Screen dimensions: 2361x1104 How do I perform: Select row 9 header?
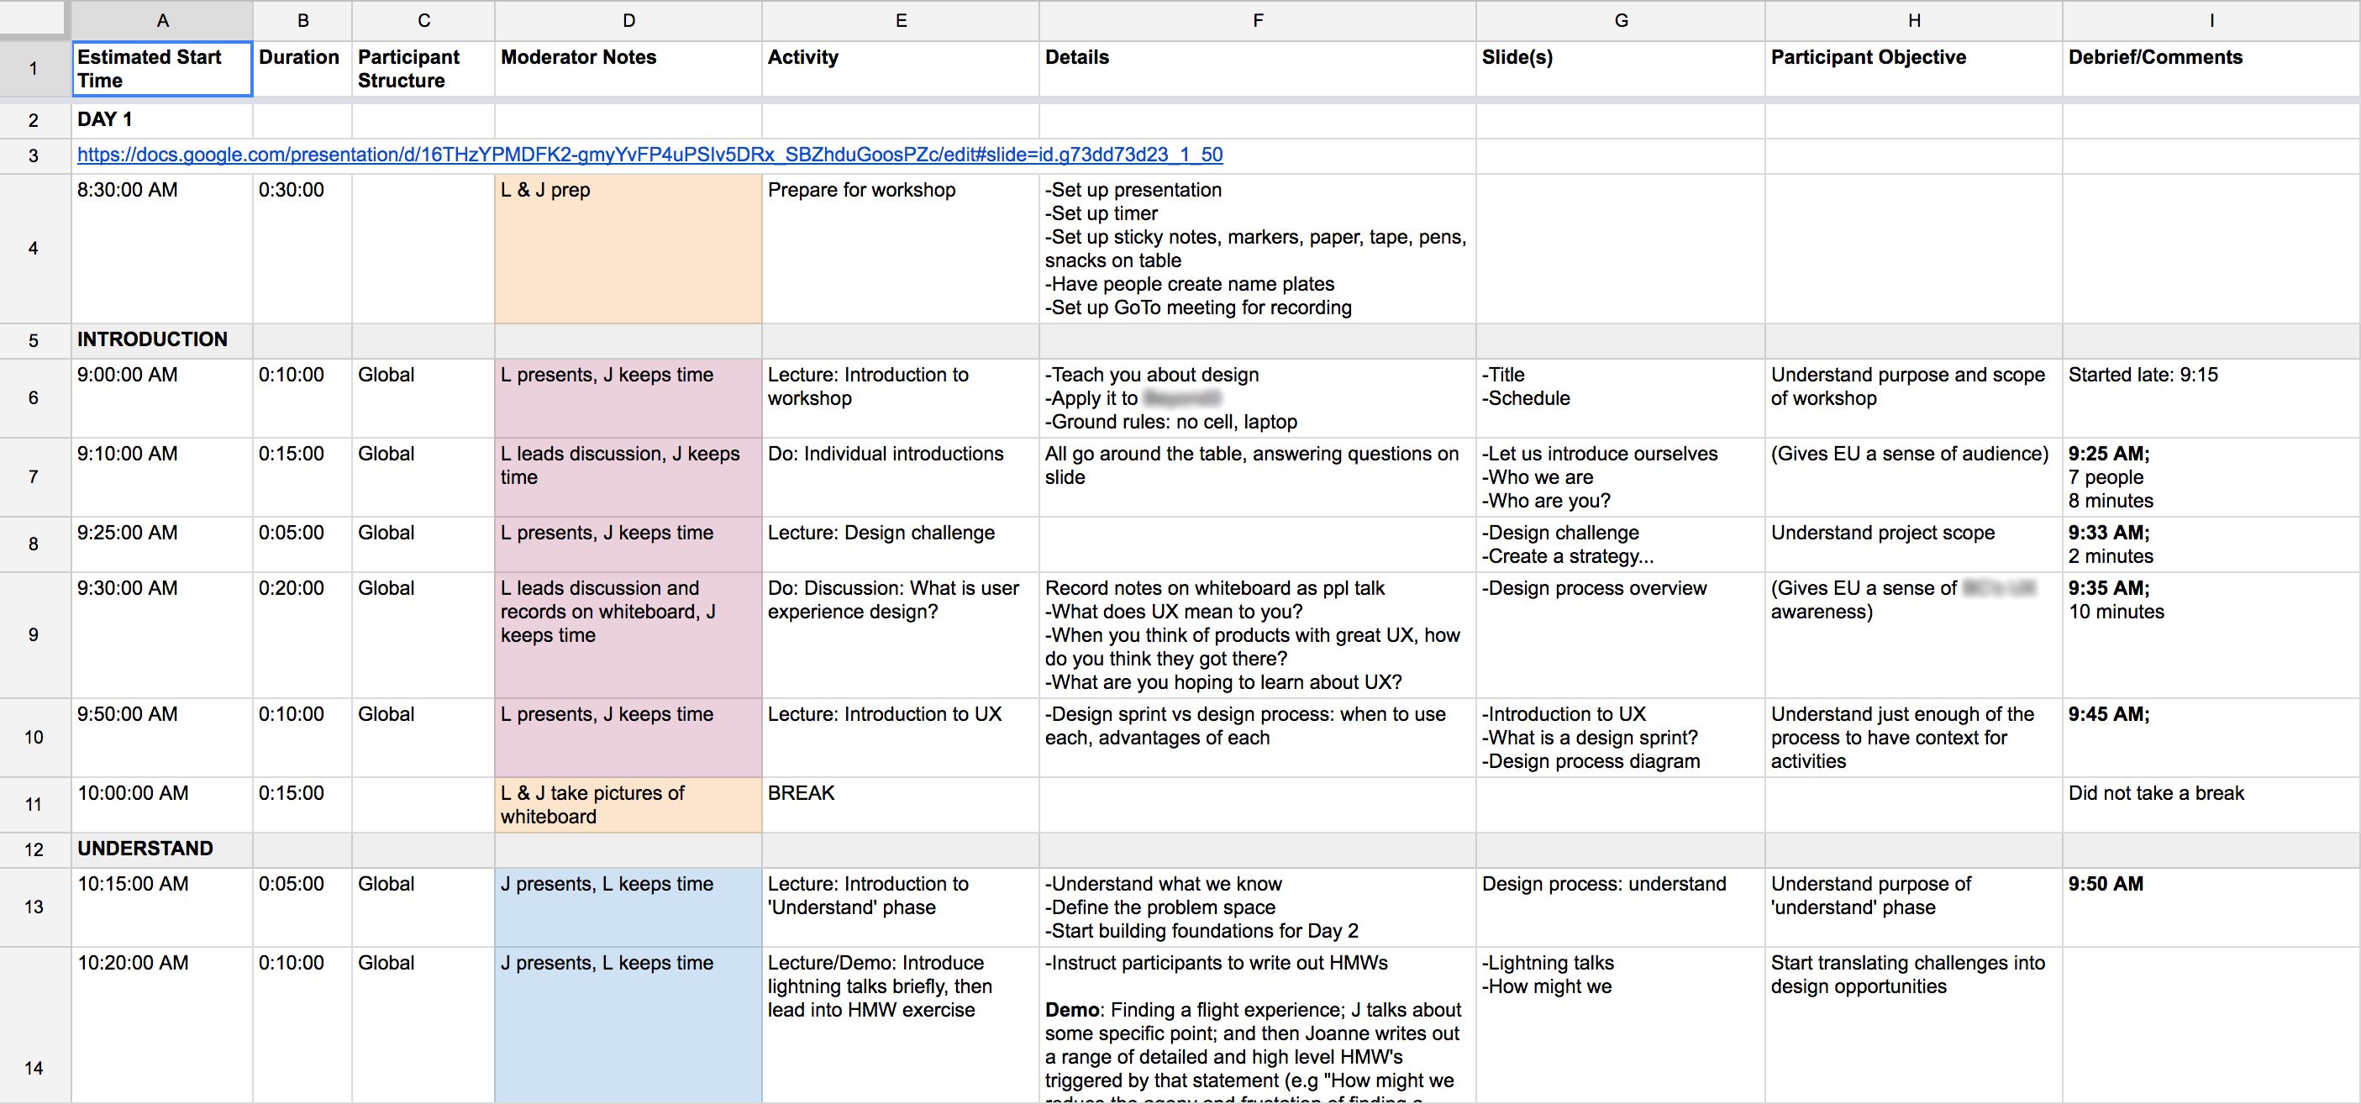tap(34, 635)
